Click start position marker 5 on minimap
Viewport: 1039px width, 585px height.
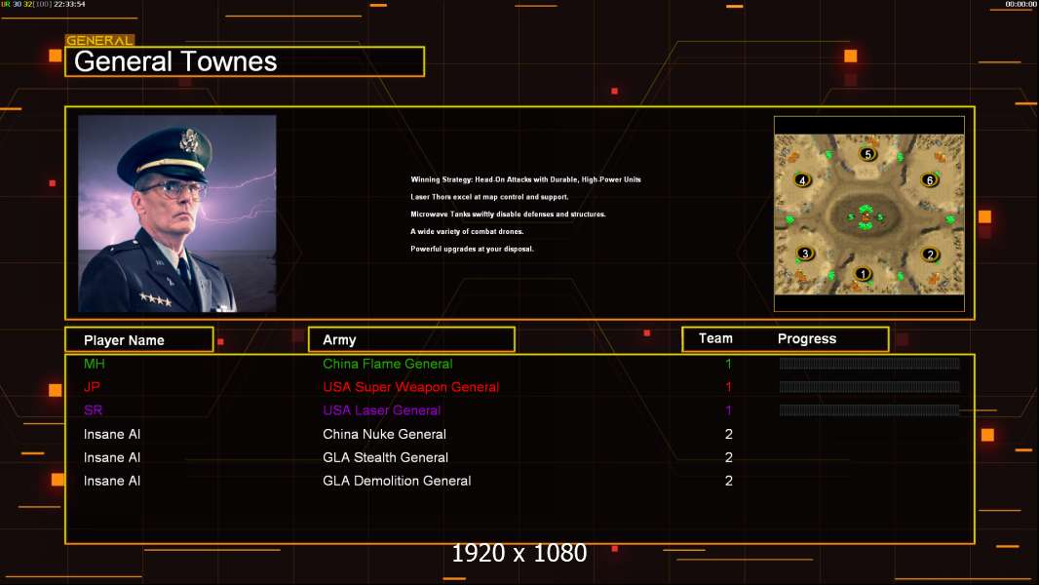tap(868, 154)
